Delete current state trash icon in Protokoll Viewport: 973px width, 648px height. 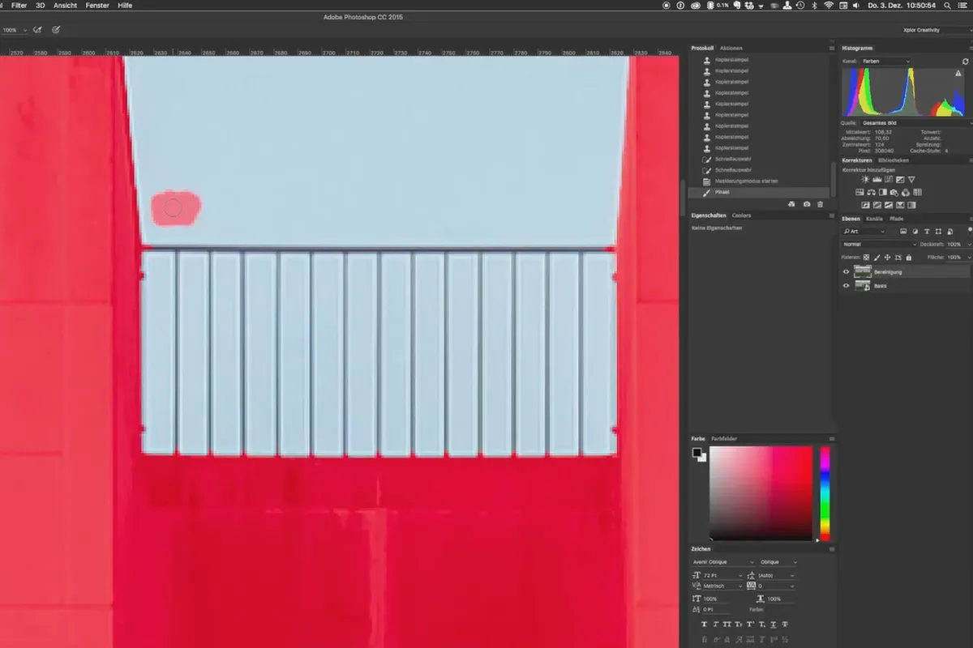(x=820, y=205)
